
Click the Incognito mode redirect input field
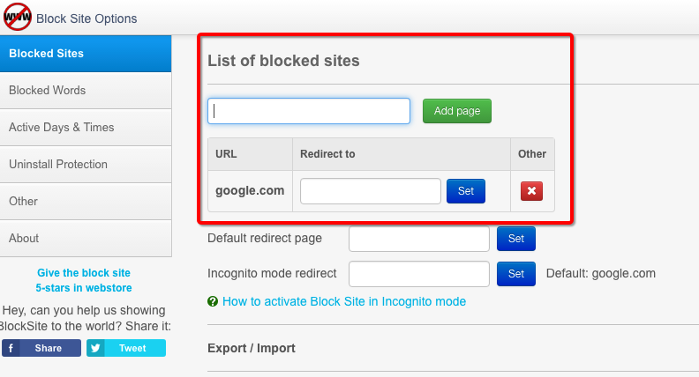coord(419,274)
